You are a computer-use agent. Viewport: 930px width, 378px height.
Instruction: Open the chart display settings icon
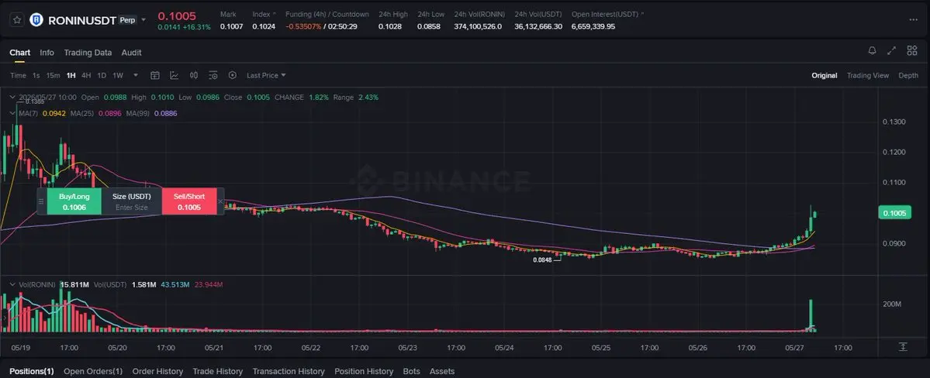tap(213, 75)
